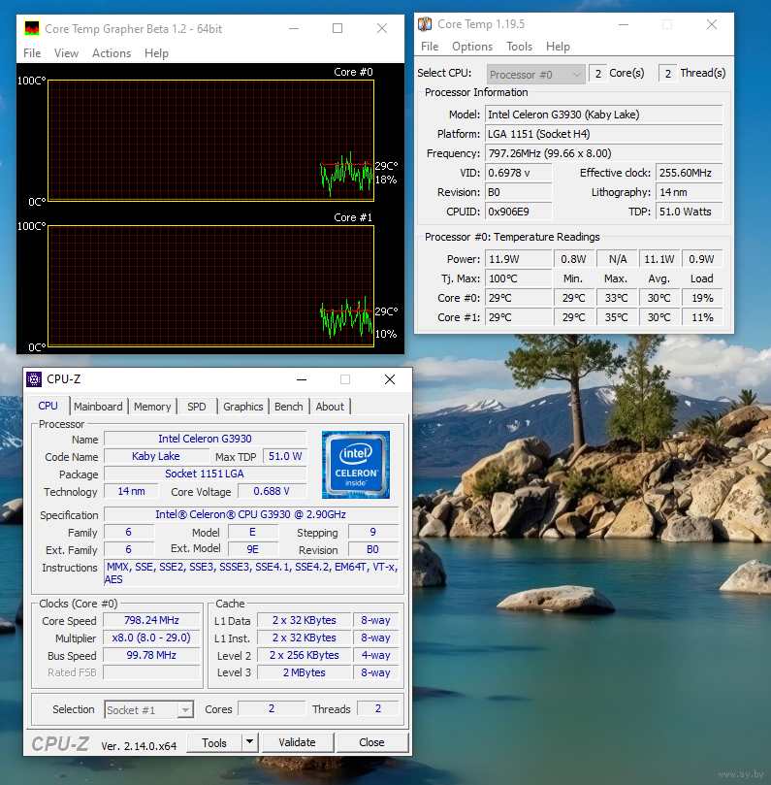Click the Core #0 temperature graph

[209, 140]
